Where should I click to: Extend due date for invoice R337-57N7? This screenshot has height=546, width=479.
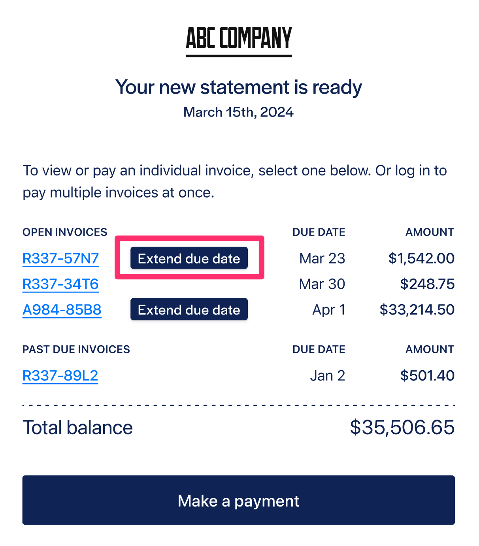click(x=189, y=258)
